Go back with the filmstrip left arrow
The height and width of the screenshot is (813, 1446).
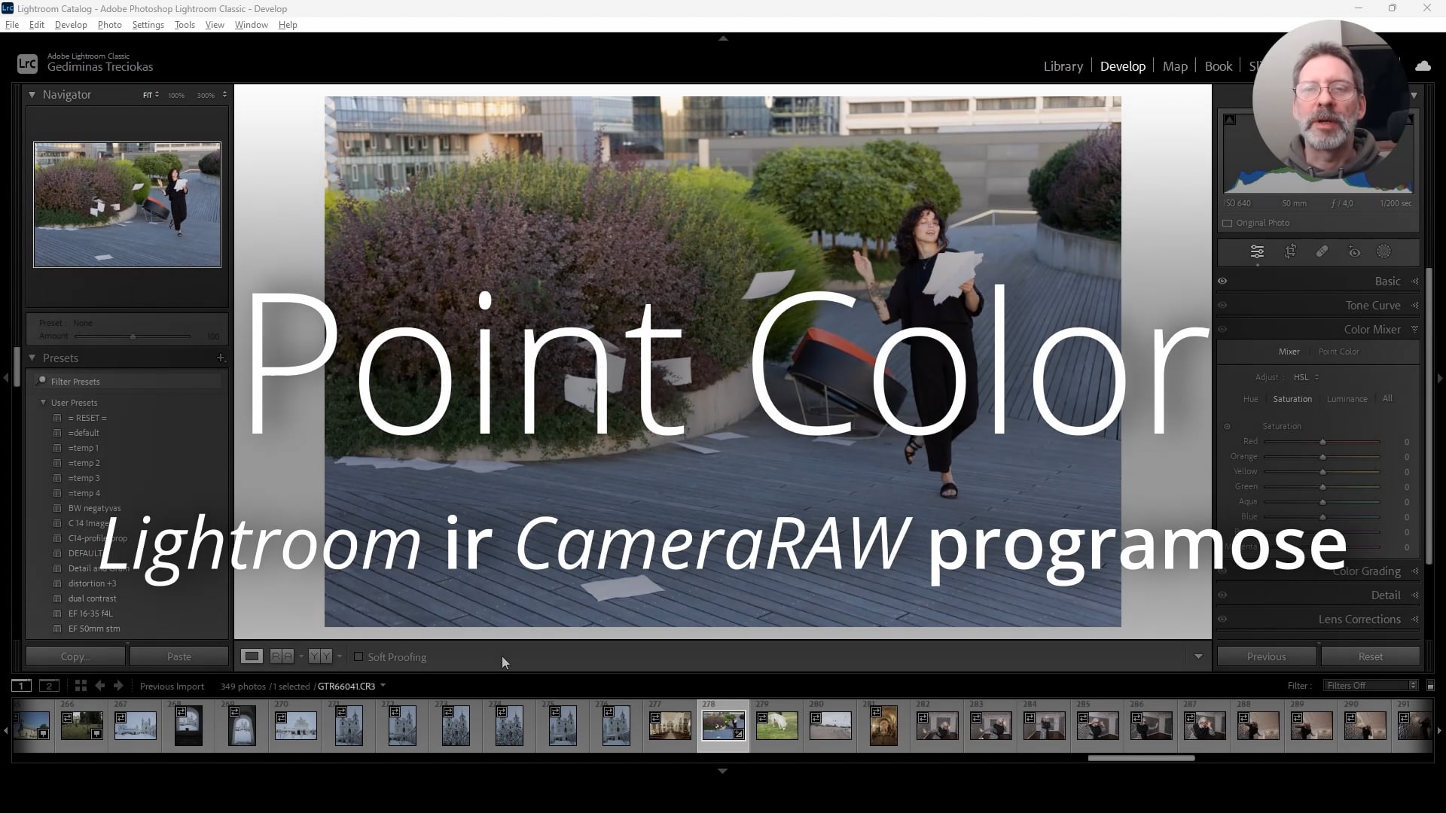99,686
